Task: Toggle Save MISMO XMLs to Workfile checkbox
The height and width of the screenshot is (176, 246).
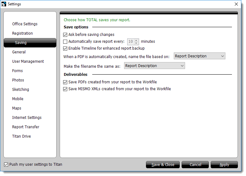Action: pyautogui.click(x=65, y=89)
